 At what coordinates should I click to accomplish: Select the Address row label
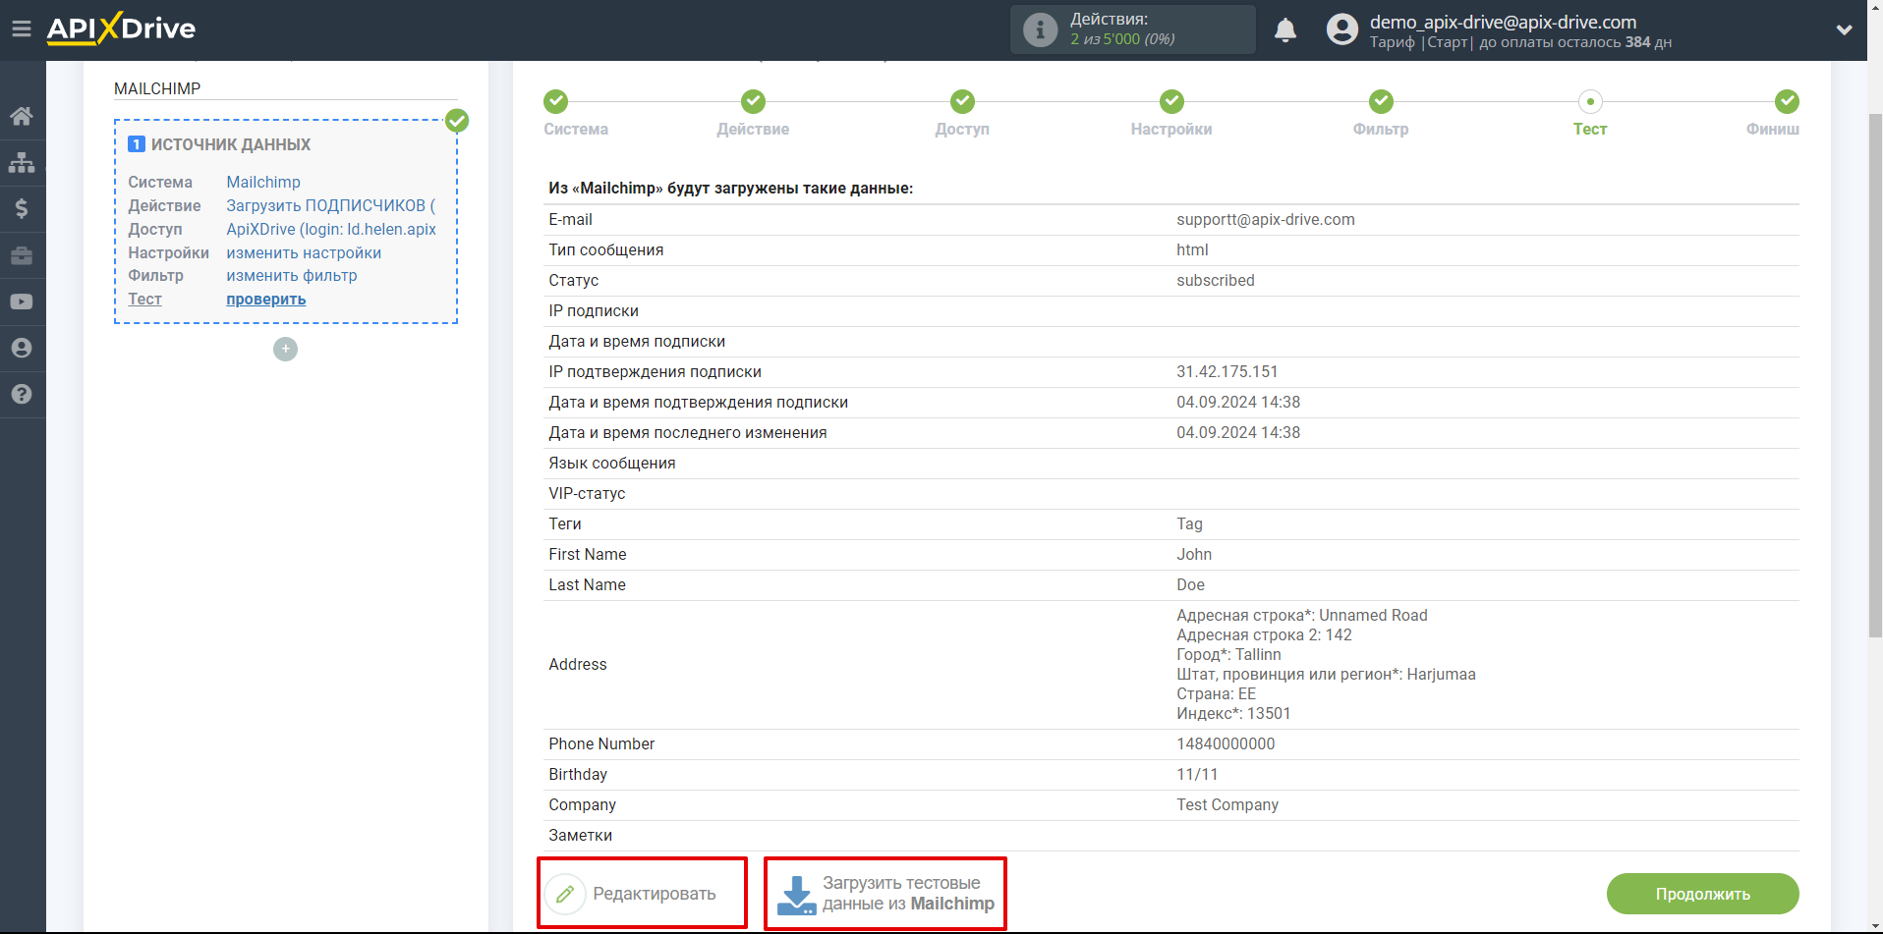tap(578, 664)
